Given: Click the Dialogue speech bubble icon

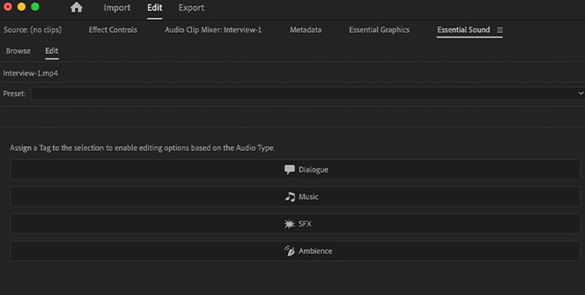Looking at the screenshot, I should (290, 170).
